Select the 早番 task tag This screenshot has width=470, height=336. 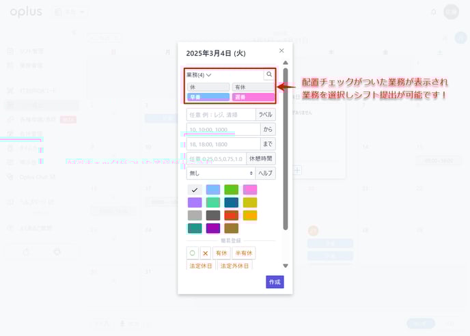[x=208, y=97]
